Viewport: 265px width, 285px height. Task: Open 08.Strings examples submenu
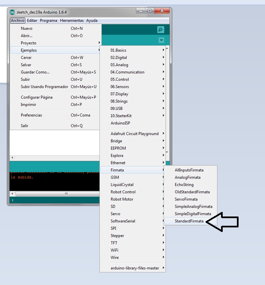[132, 101]
